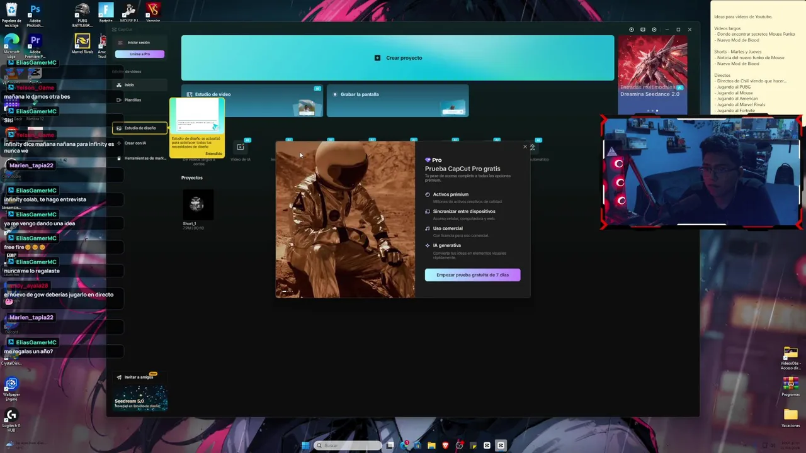Click Iniciar sesión in CapCut sidebar
Image resolution: width=806 pixels, height=453 pixels.
pos(139,43)
